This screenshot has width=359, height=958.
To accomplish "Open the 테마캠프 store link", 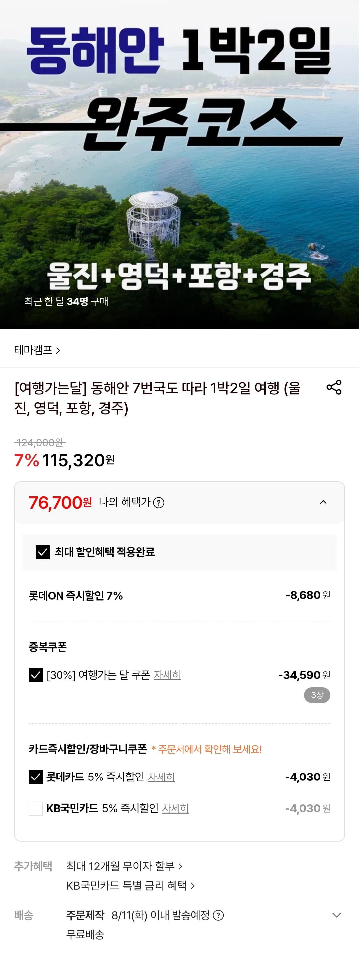I will (37, 350).
